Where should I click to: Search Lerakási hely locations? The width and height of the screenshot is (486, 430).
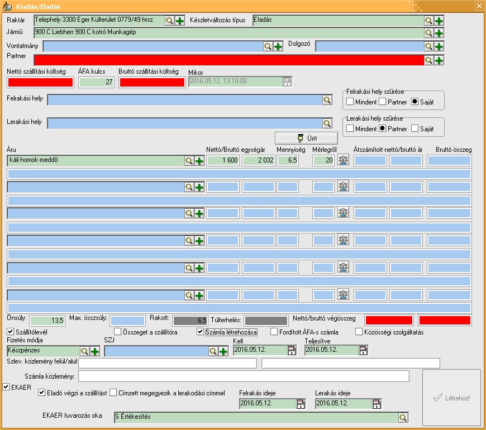pyautogui.click(x=327, y=123)
